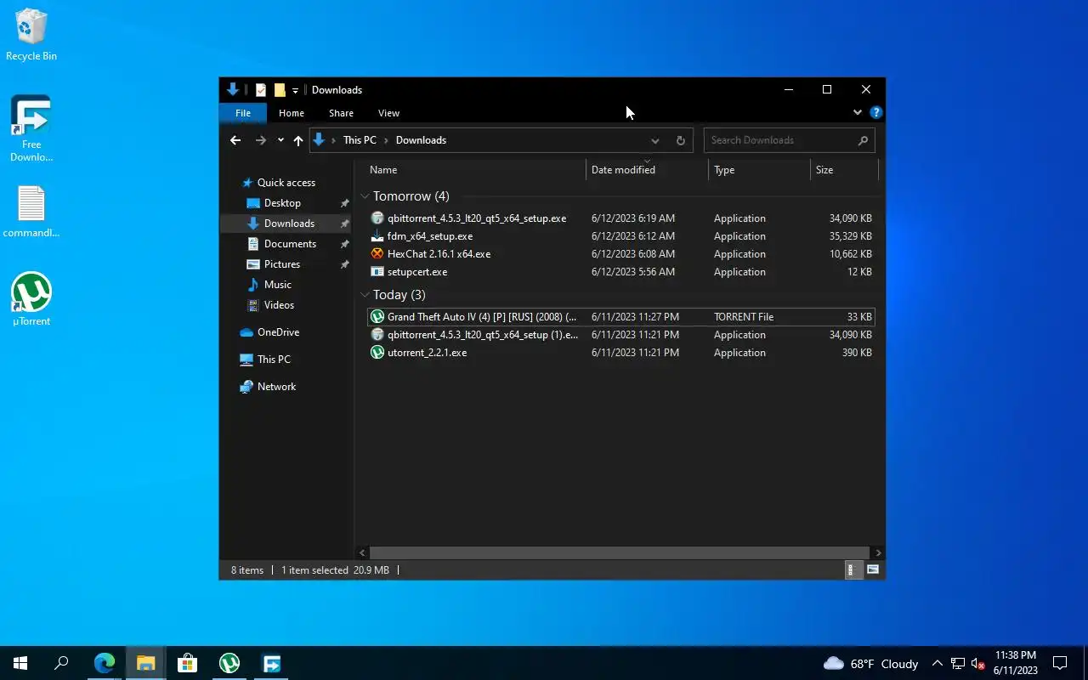The height and width of the screenshot is (680, 1088).
Task: Click the forward navigation arrow
Action: point(261,140)
